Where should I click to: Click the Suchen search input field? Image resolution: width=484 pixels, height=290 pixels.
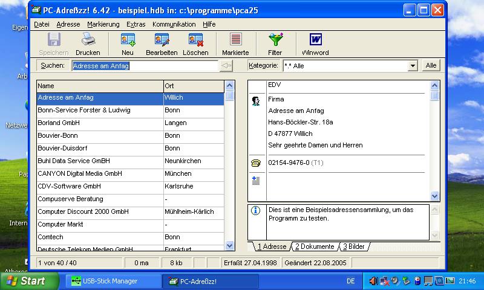coord(145,66)
